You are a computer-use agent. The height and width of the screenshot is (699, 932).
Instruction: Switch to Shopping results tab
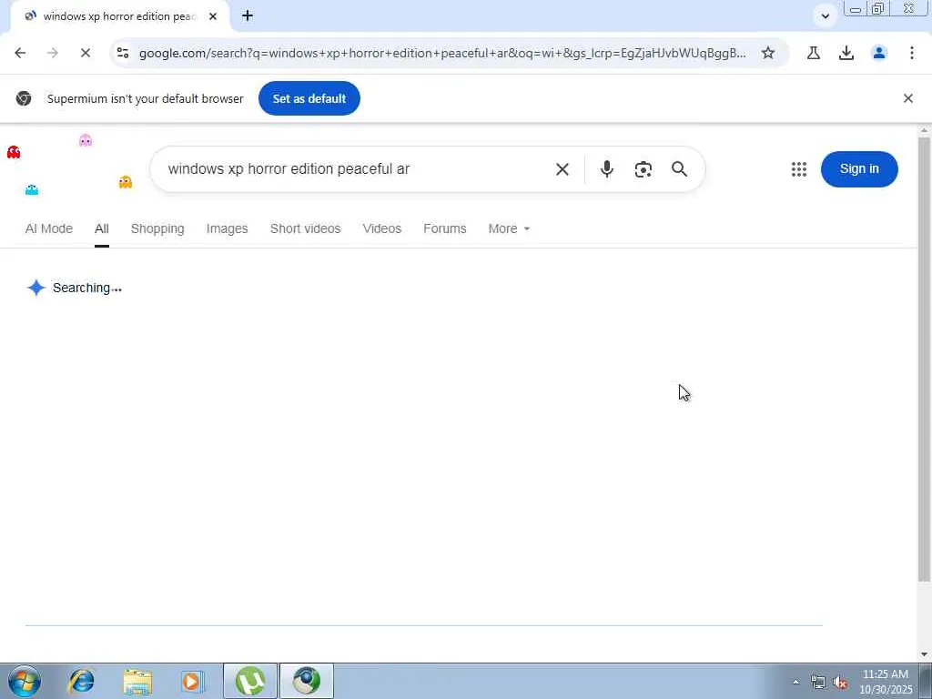point(157,228)
